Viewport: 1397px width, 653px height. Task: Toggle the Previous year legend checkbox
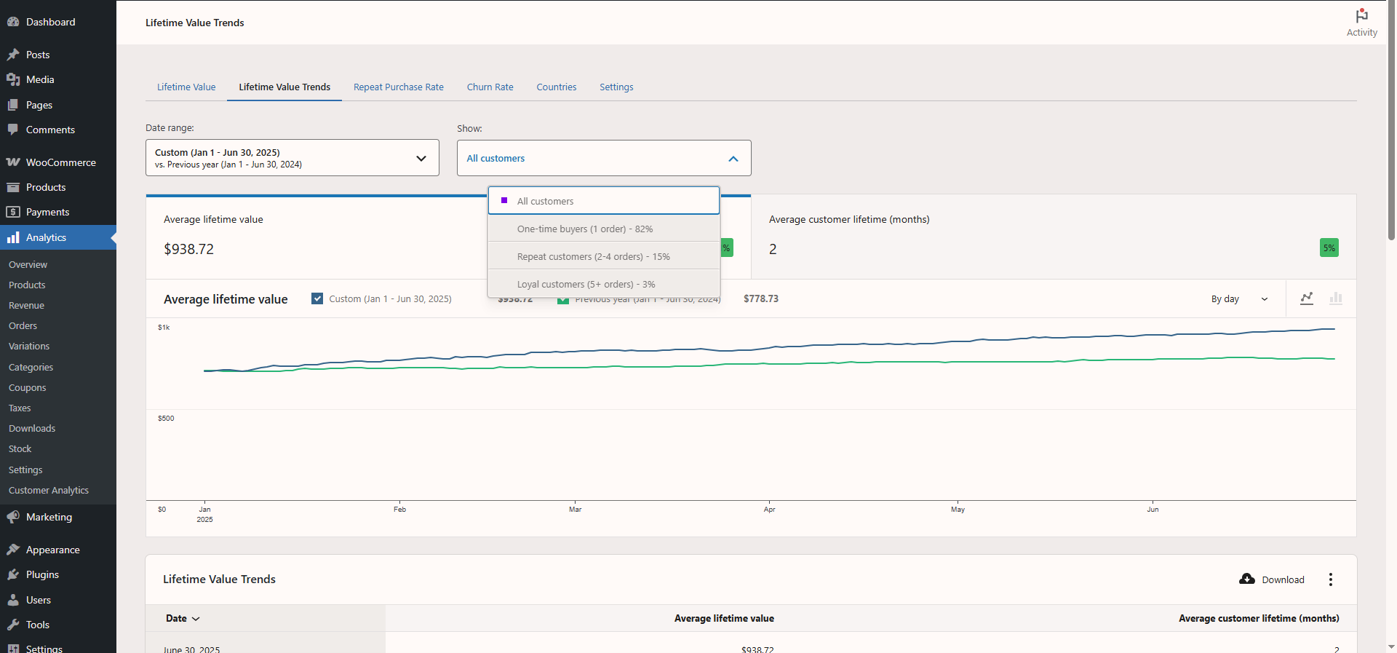click(x=562, y=300)
